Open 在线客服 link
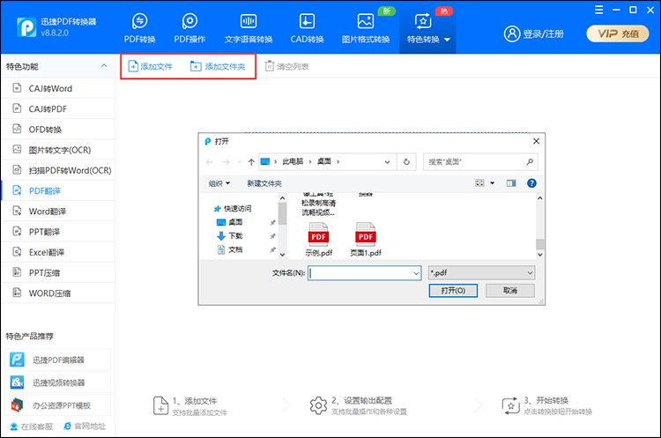 (x=32, y=427)
